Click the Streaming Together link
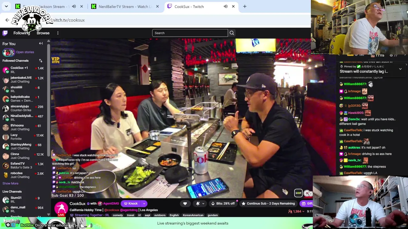Viewport: 408px width, 229px height. [x=88, y=215]
